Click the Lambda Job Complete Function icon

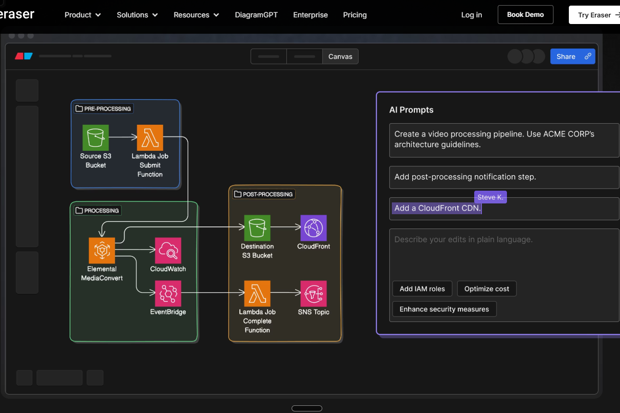(257, 293)
